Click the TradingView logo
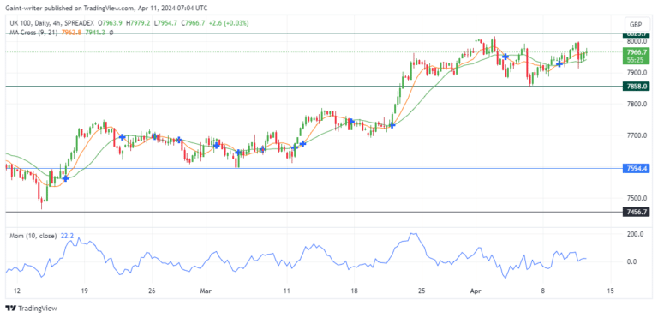Image resolution: width=658 pixels, height=318 pixels. (32, 309)
